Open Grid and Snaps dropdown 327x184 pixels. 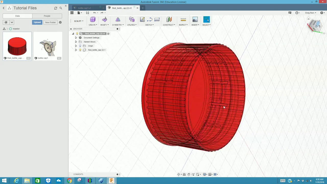[211, 175]
